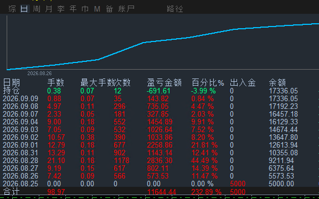Click the 出入金 column header
This screenshot has width=319, height=199.
(243, 83)
